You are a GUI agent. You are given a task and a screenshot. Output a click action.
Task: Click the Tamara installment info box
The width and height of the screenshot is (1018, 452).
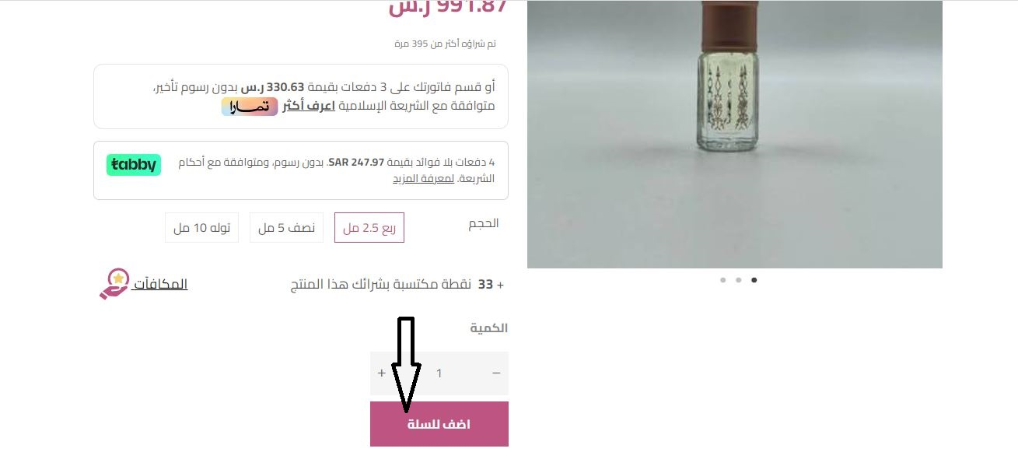[301, 96]
